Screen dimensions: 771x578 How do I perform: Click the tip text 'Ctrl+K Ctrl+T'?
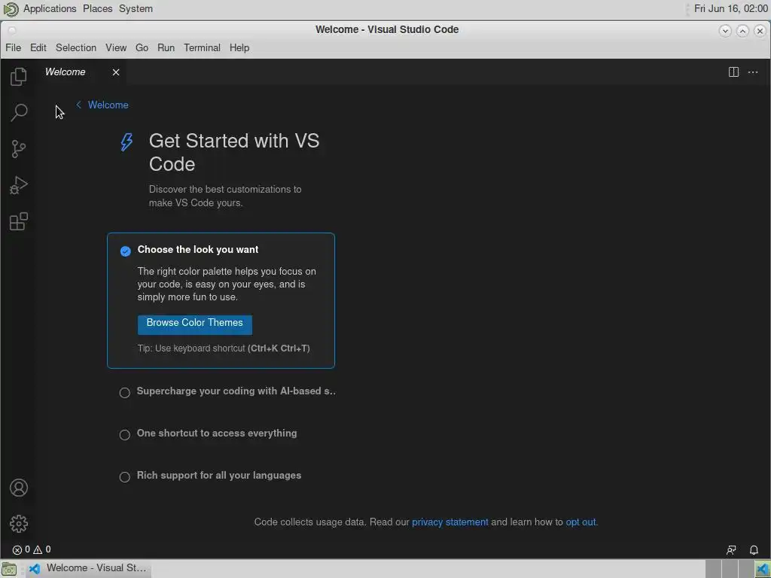click(x=279, y=348)
